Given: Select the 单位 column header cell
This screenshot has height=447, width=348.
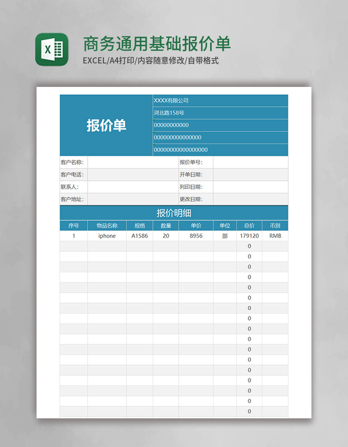Looking at the screenshot, I should point(224,225).
